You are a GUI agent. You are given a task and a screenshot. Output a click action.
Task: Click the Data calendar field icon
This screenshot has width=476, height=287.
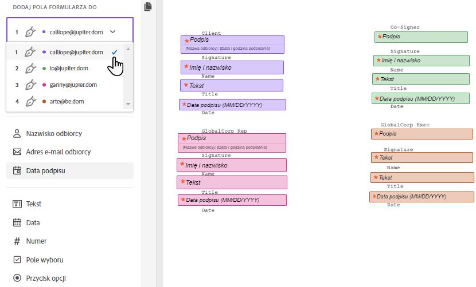pos(17,222)
